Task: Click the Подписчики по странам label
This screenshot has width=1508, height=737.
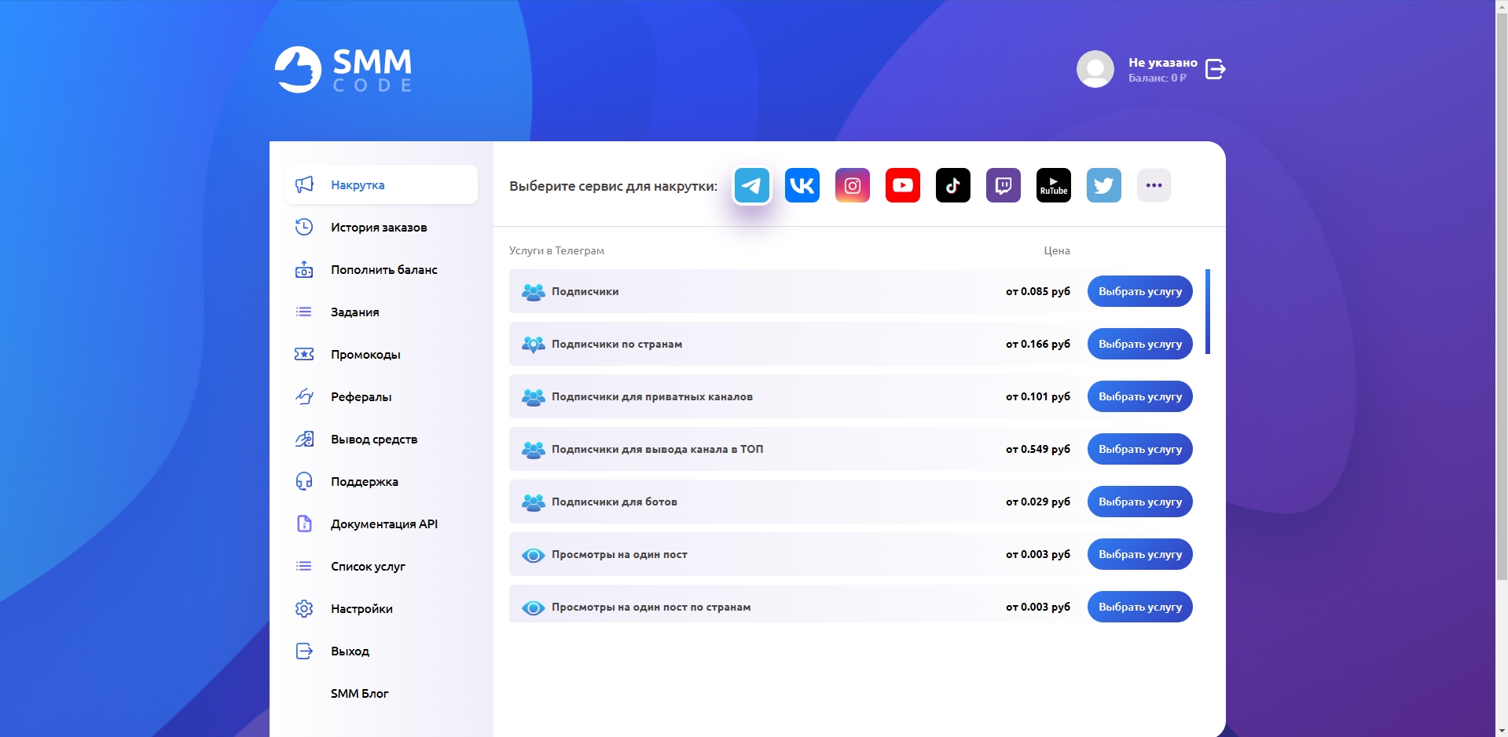Action: 617,344
